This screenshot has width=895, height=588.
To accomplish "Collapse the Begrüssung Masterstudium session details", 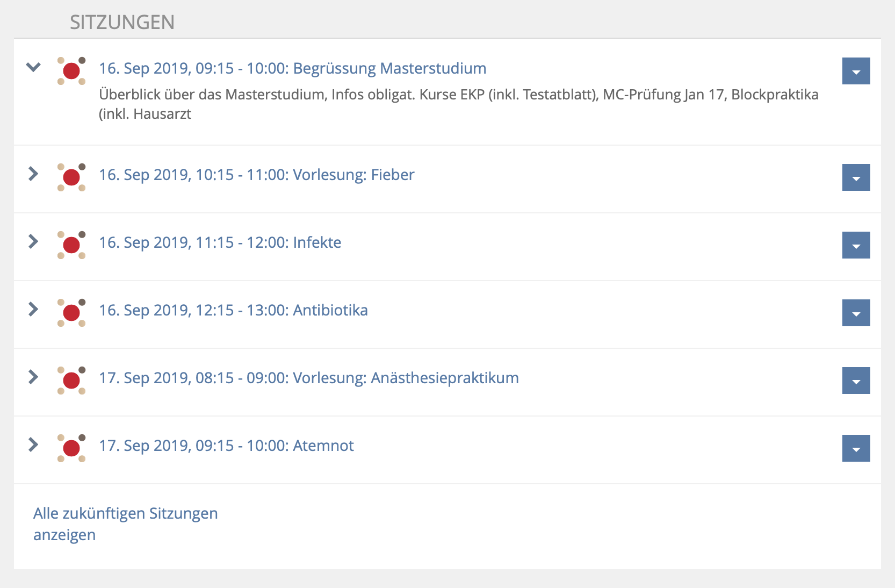I will tap(33, 67).
